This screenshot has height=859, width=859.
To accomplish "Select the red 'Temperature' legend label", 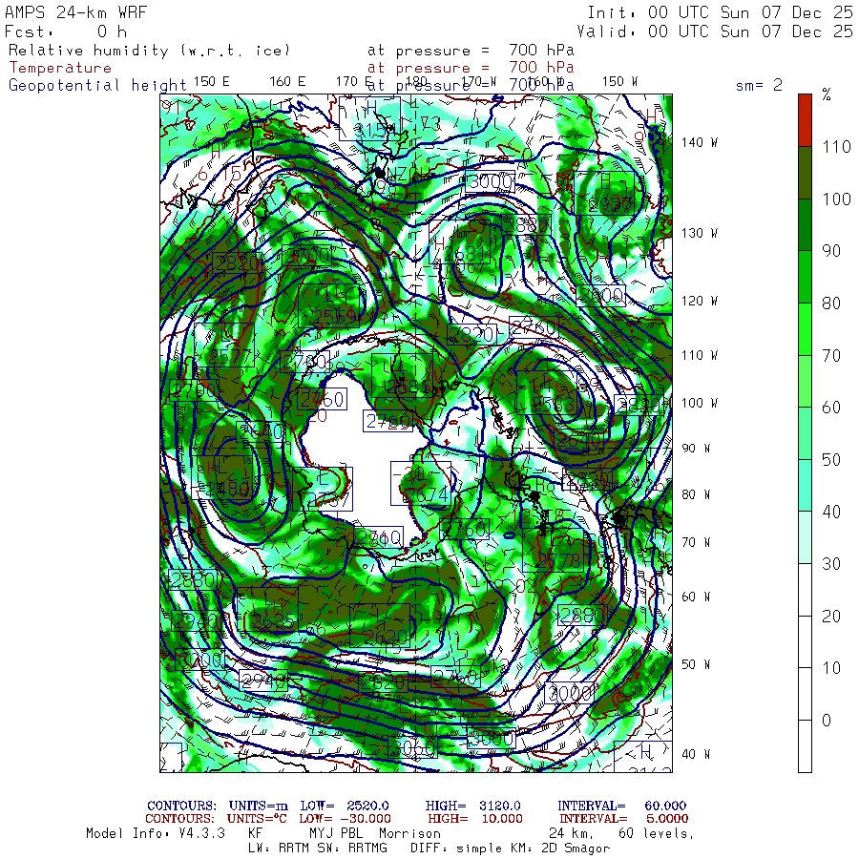I will point(60,68).
